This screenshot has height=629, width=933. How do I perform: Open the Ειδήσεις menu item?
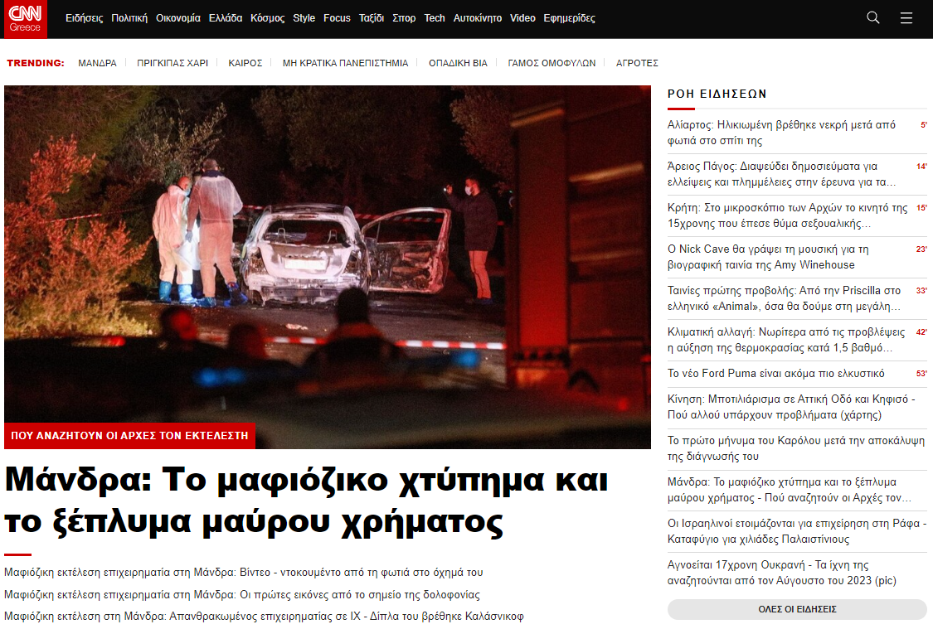pos(84,18)
